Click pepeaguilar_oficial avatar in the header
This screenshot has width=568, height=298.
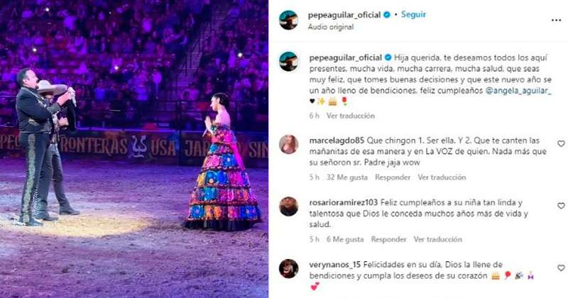(x=289, y=21)
